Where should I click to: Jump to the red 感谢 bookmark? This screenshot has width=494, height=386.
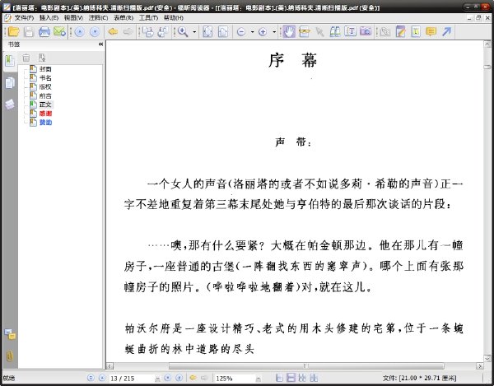click(x=45, y=114)
